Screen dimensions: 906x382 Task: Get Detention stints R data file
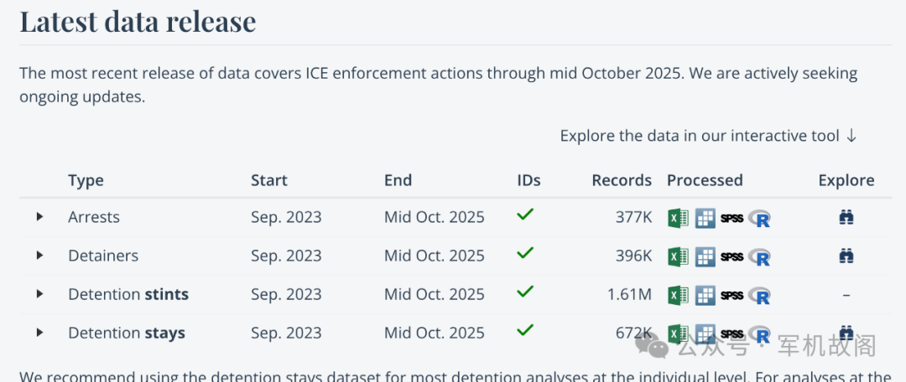760,295
